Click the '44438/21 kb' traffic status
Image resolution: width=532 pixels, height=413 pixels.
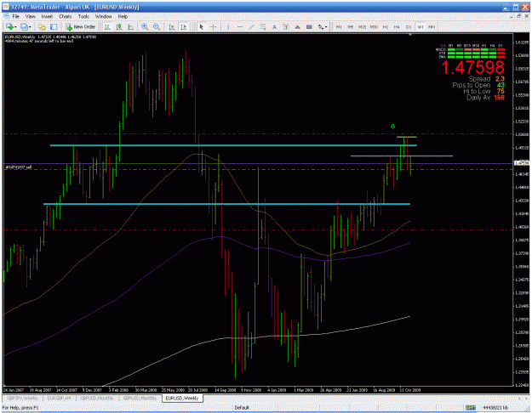[x=495, y=408]
